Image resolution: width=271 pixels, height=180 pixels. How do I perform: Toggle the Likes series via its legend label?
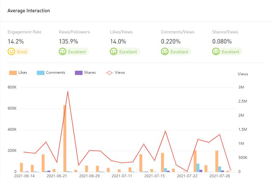23,73
